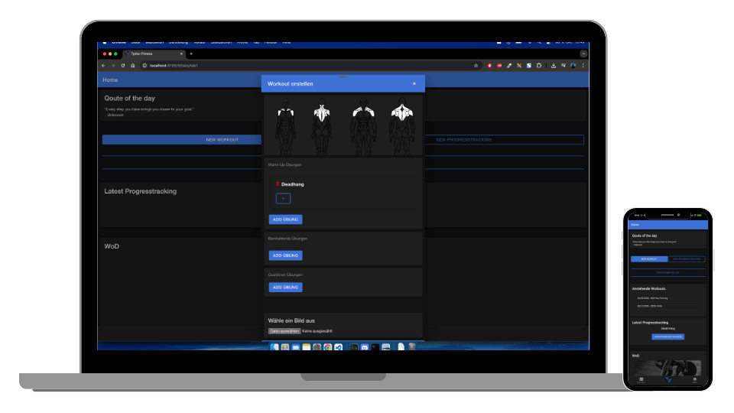This screenshot has width=734, height=413.
Task: Add exercise under Cooldown Übungen
Action: [x=285, y=287]
